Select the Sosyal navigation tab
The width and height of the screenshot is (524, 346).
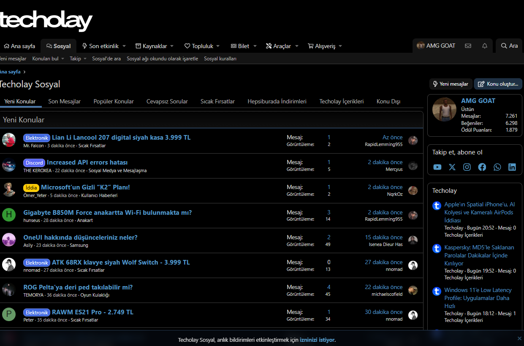click(58, 46)
